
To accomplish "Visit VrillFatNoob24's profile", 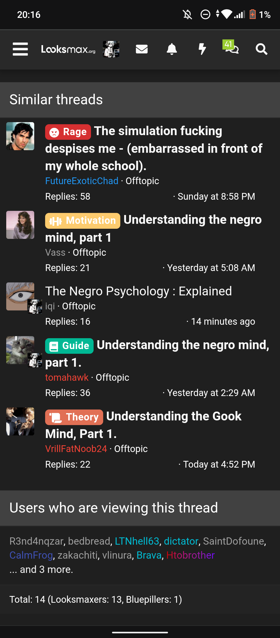I will click(76, 449).
